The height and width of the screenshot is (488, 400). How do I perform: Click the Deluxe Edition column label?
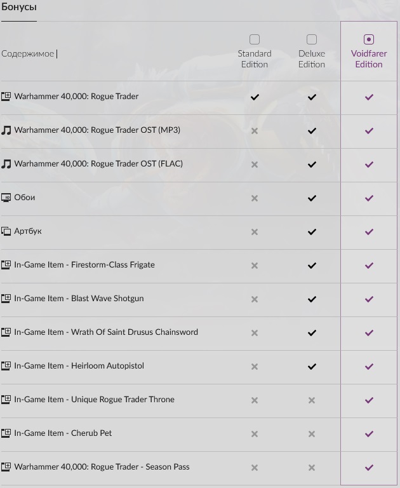[312, 59]
